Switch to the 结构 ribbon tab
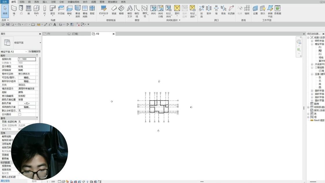 pyautogui.click(x=22, y=2)
